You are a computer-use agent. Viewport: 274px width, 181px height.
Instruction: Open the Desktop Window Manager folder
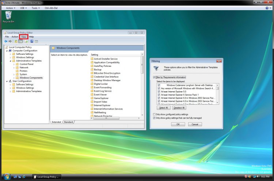click(x=106, y=80)
